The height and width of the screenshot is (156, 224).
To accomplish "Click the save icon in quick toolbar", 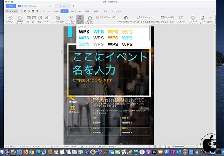I will [25, 11].
